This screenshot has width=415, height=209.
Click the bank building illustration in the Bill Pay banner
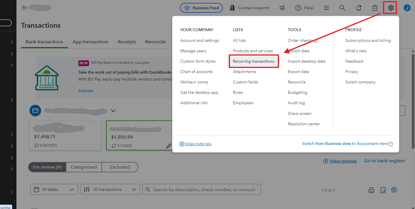click(x=47, y=77)
